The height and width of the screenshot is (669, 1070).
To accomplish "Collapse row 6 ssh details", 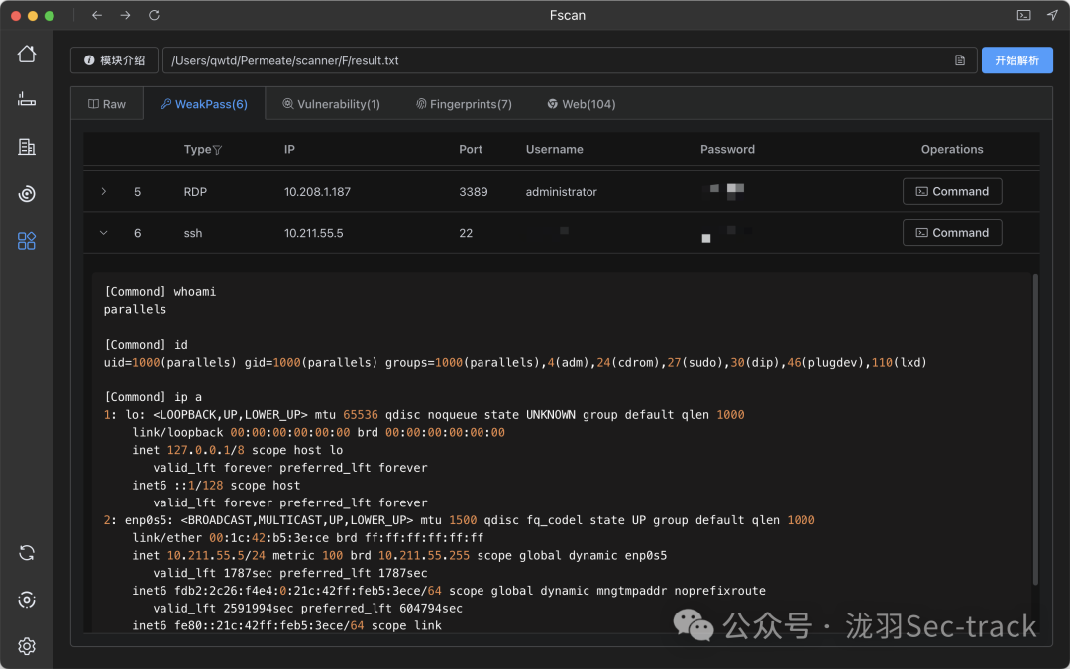I will 104,233.
